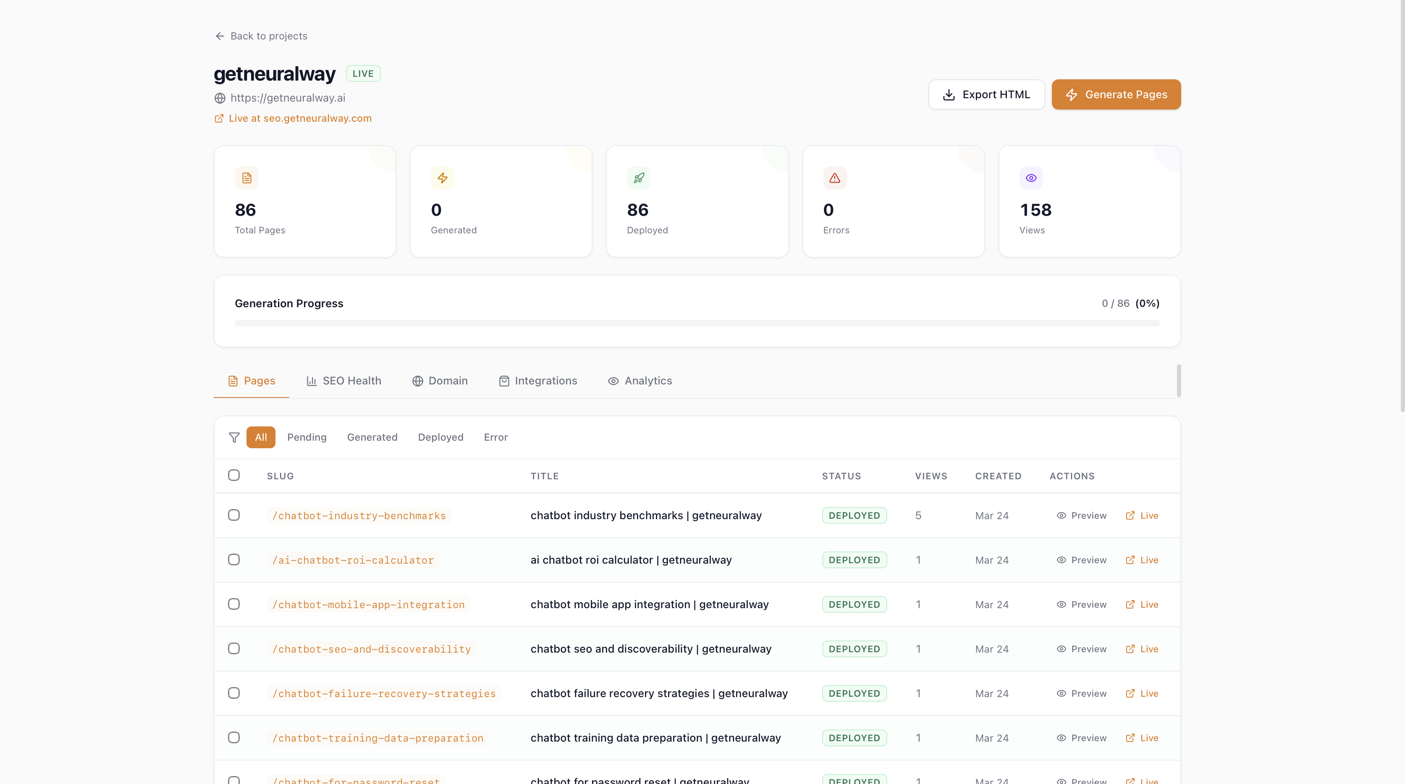This screenshot has height=784, width=1405.
Task: Open the seo.getneuralway.com live link
Action: pos(299,118)
